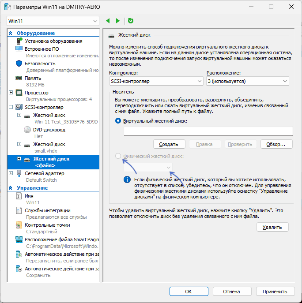
Task: Click the Name (Имя) icon
Action: (x=19, y=196)
